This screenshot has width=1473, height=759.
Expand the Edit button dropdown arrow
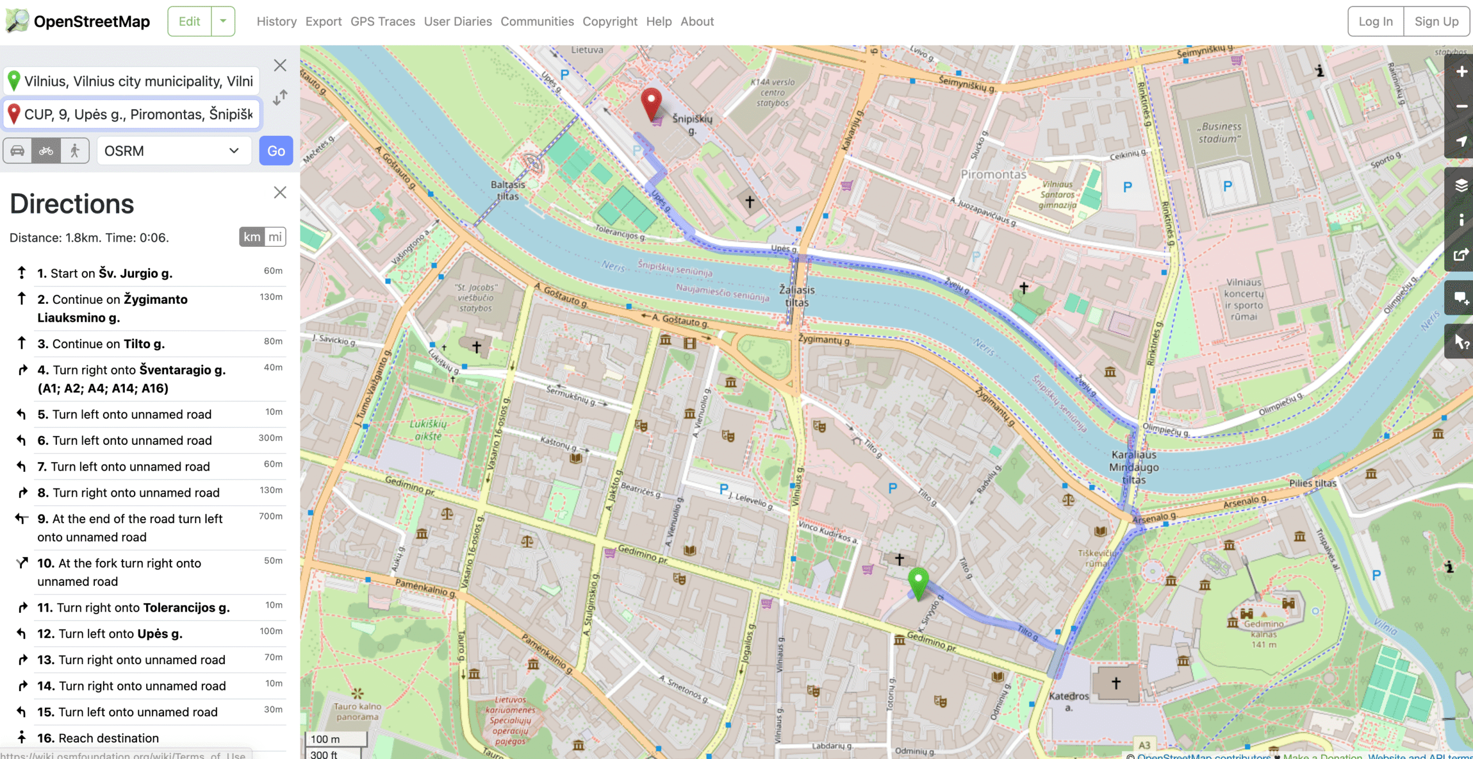point(223,21)
